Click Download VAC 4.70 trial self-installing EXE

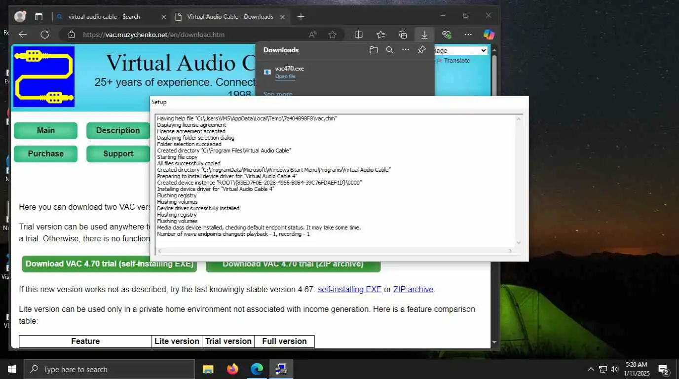pyautogui.click(x=109, y=264)
